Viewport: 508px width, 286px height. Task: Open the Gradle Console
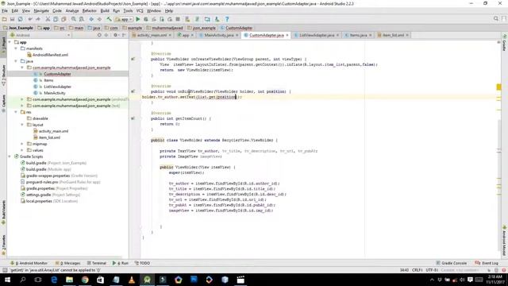pos(452,263)
